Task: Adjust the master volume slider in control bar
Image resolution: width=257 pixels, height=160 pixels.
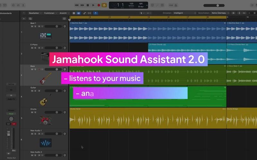Action: coord(214,5)
